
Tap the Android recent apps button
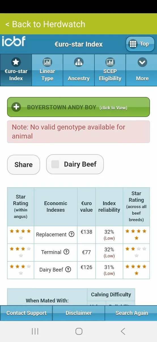pyautogui.click(x=35, y=331)
